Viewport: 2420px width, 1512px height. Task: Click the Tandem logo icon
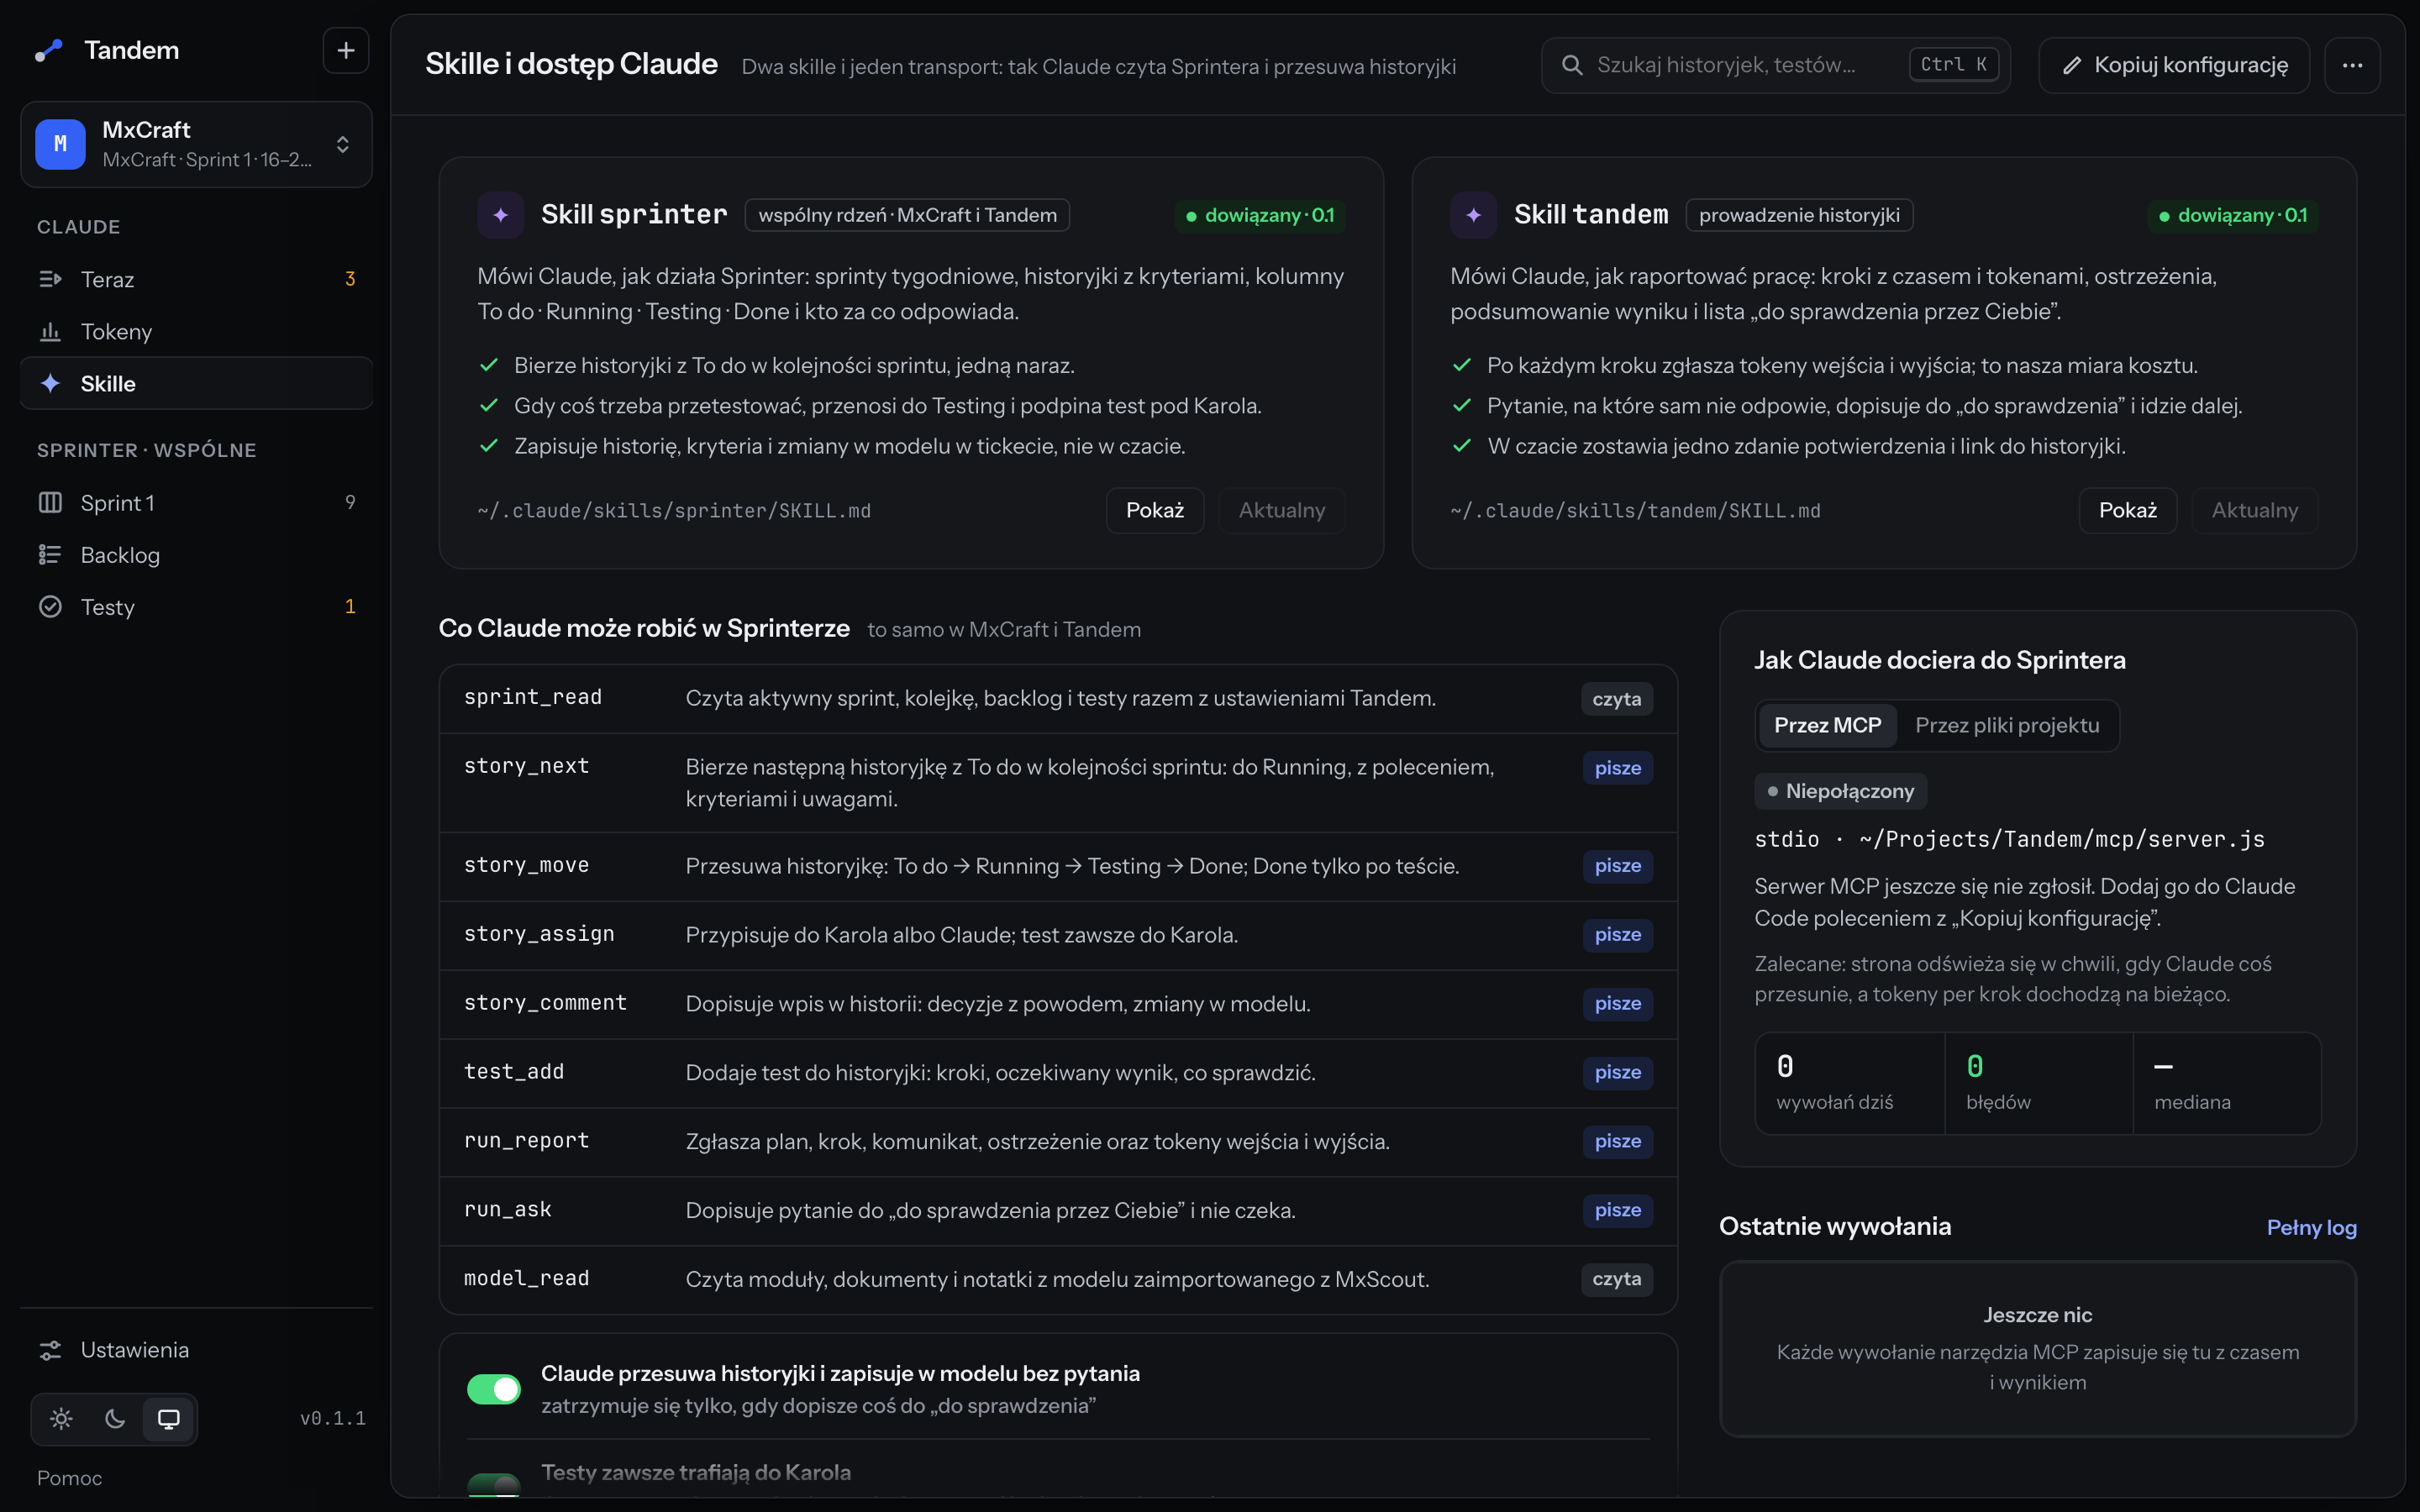pos(48,50)
